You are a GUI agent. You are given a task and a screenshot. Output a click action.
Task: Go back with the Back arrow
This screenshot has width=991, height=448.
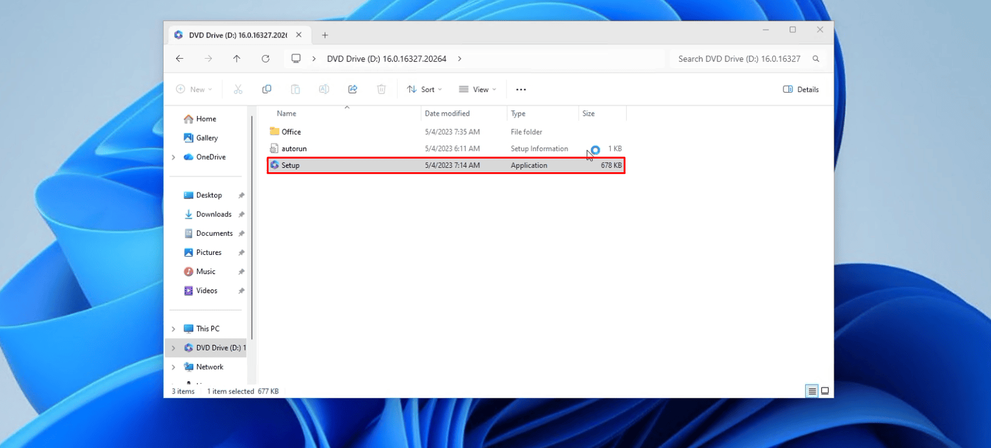click(180, 59)
